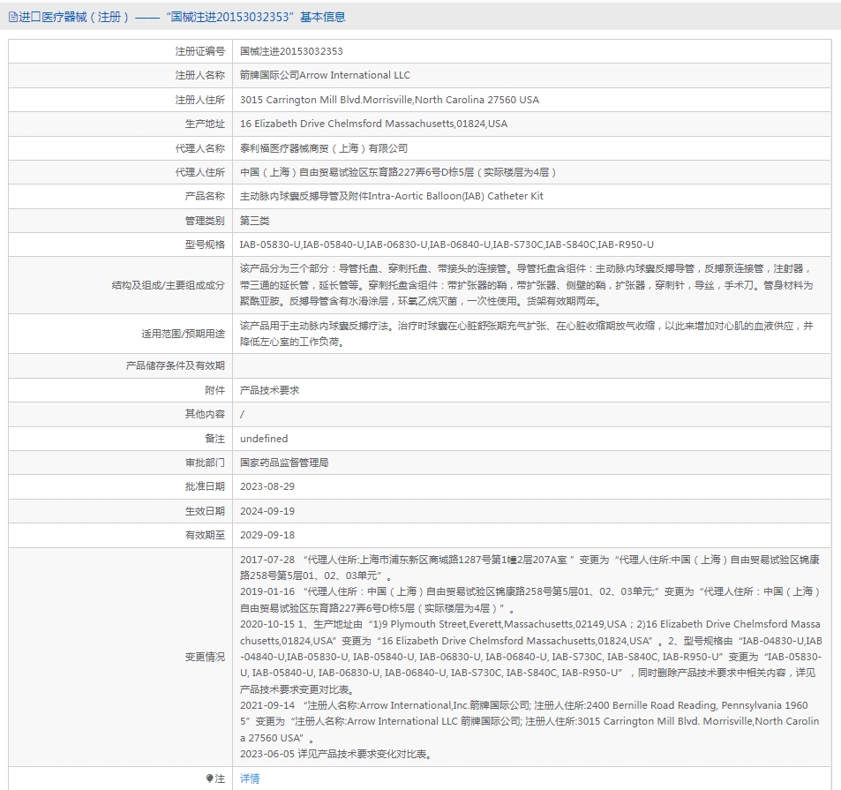Select registrant name 箭牌国际公司Arrow International LLC

coord(325,76)
